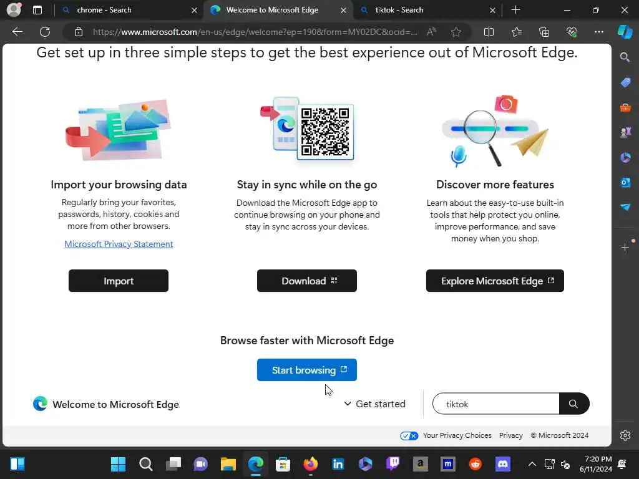This screenshot has width=639, height=479.
Task: Open the tab actions menu icon
Action: pyautogui.click(x=37, y=10)
